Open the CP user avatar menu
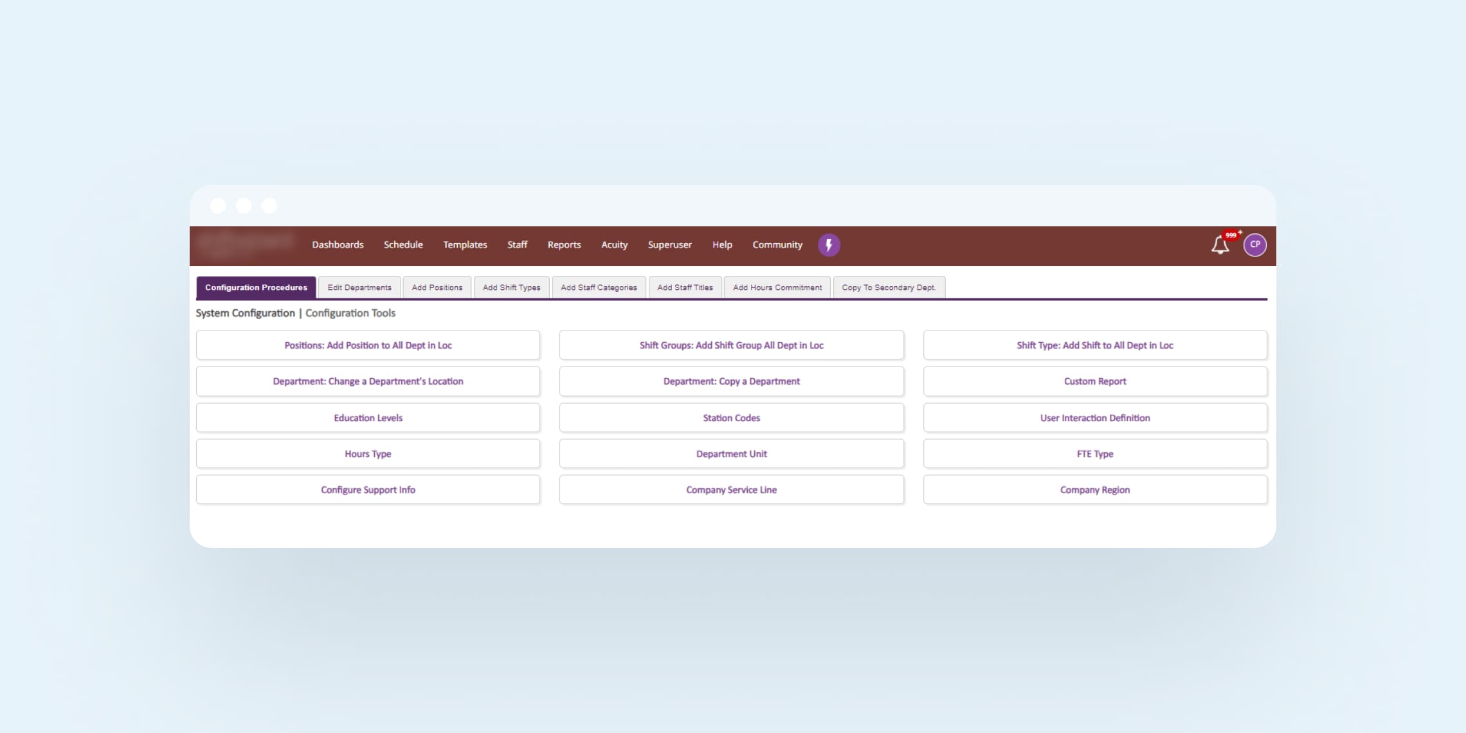This screenshot has width=1466, height=733. click(1254, 245)
